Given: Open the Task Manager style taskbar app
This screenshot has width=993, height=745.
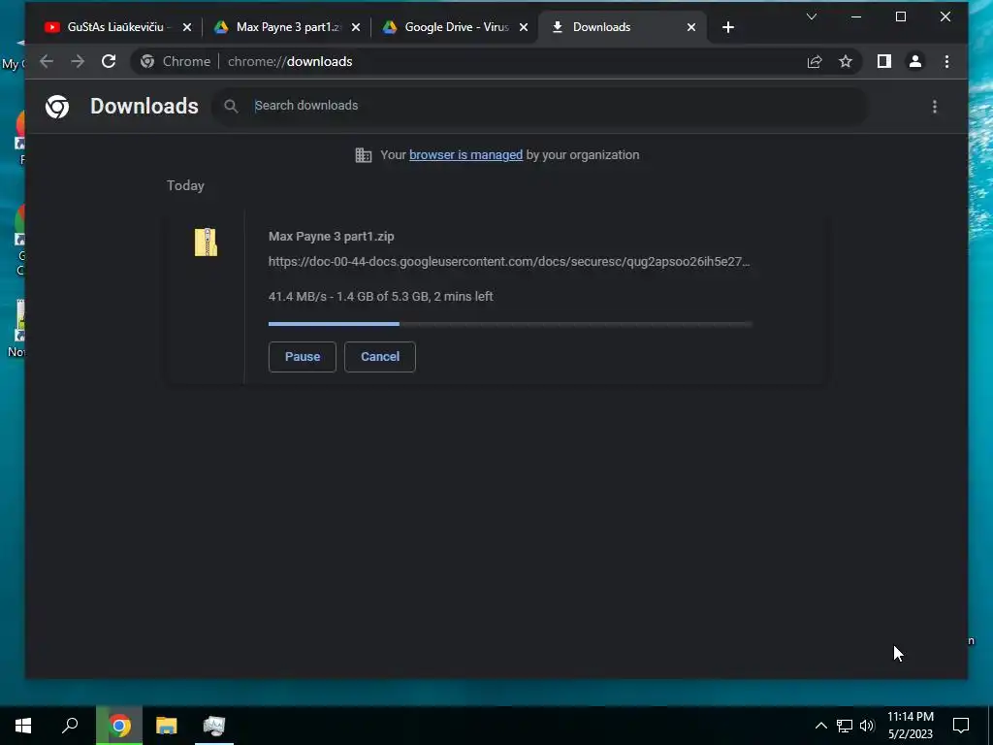Looking at the screenshot, I should coord(214,726).
